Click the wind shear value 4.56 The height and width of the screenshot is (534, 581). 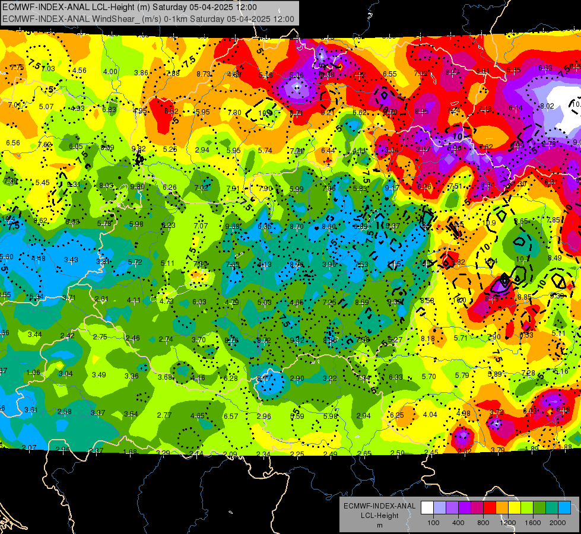pyautogui.click(x=80, y=71)
